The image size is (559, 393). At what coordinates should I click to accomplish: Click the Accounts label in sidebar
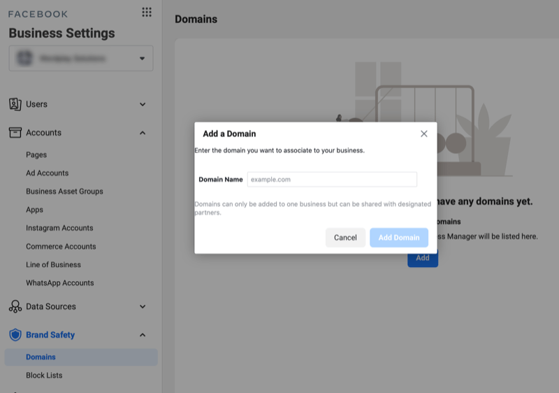pyautogui.click(x=43, y=133)
